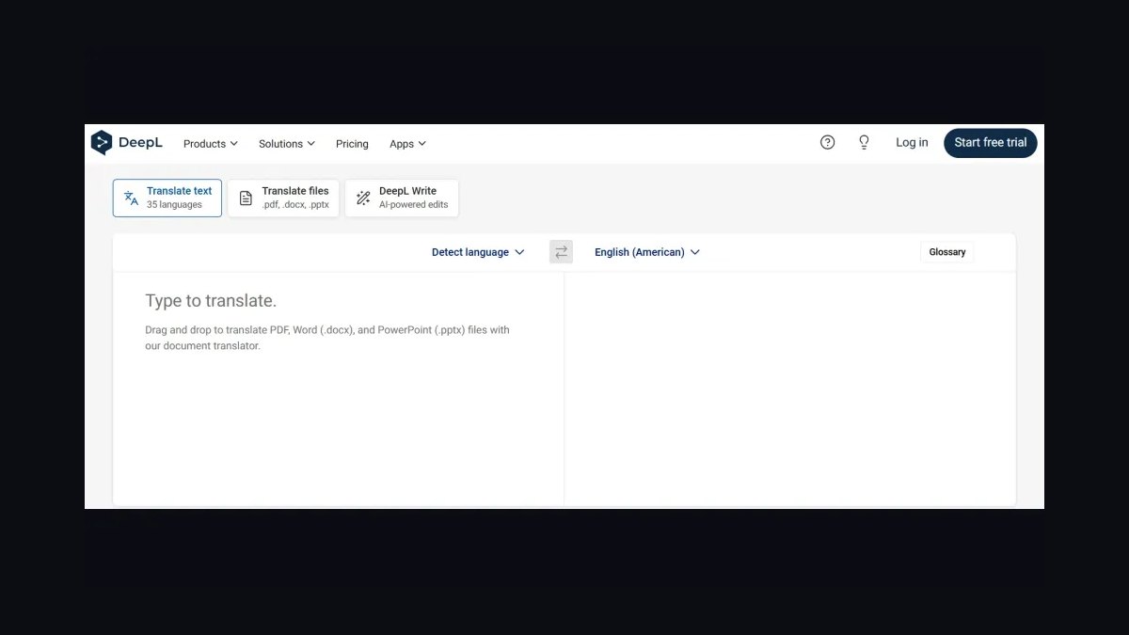Switch to the Translate files tab
The image size is (1129, 635).
[283, 198]
